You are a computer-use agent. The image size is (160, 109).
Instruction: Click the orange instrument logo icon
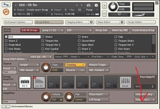[x=6, y=12]
